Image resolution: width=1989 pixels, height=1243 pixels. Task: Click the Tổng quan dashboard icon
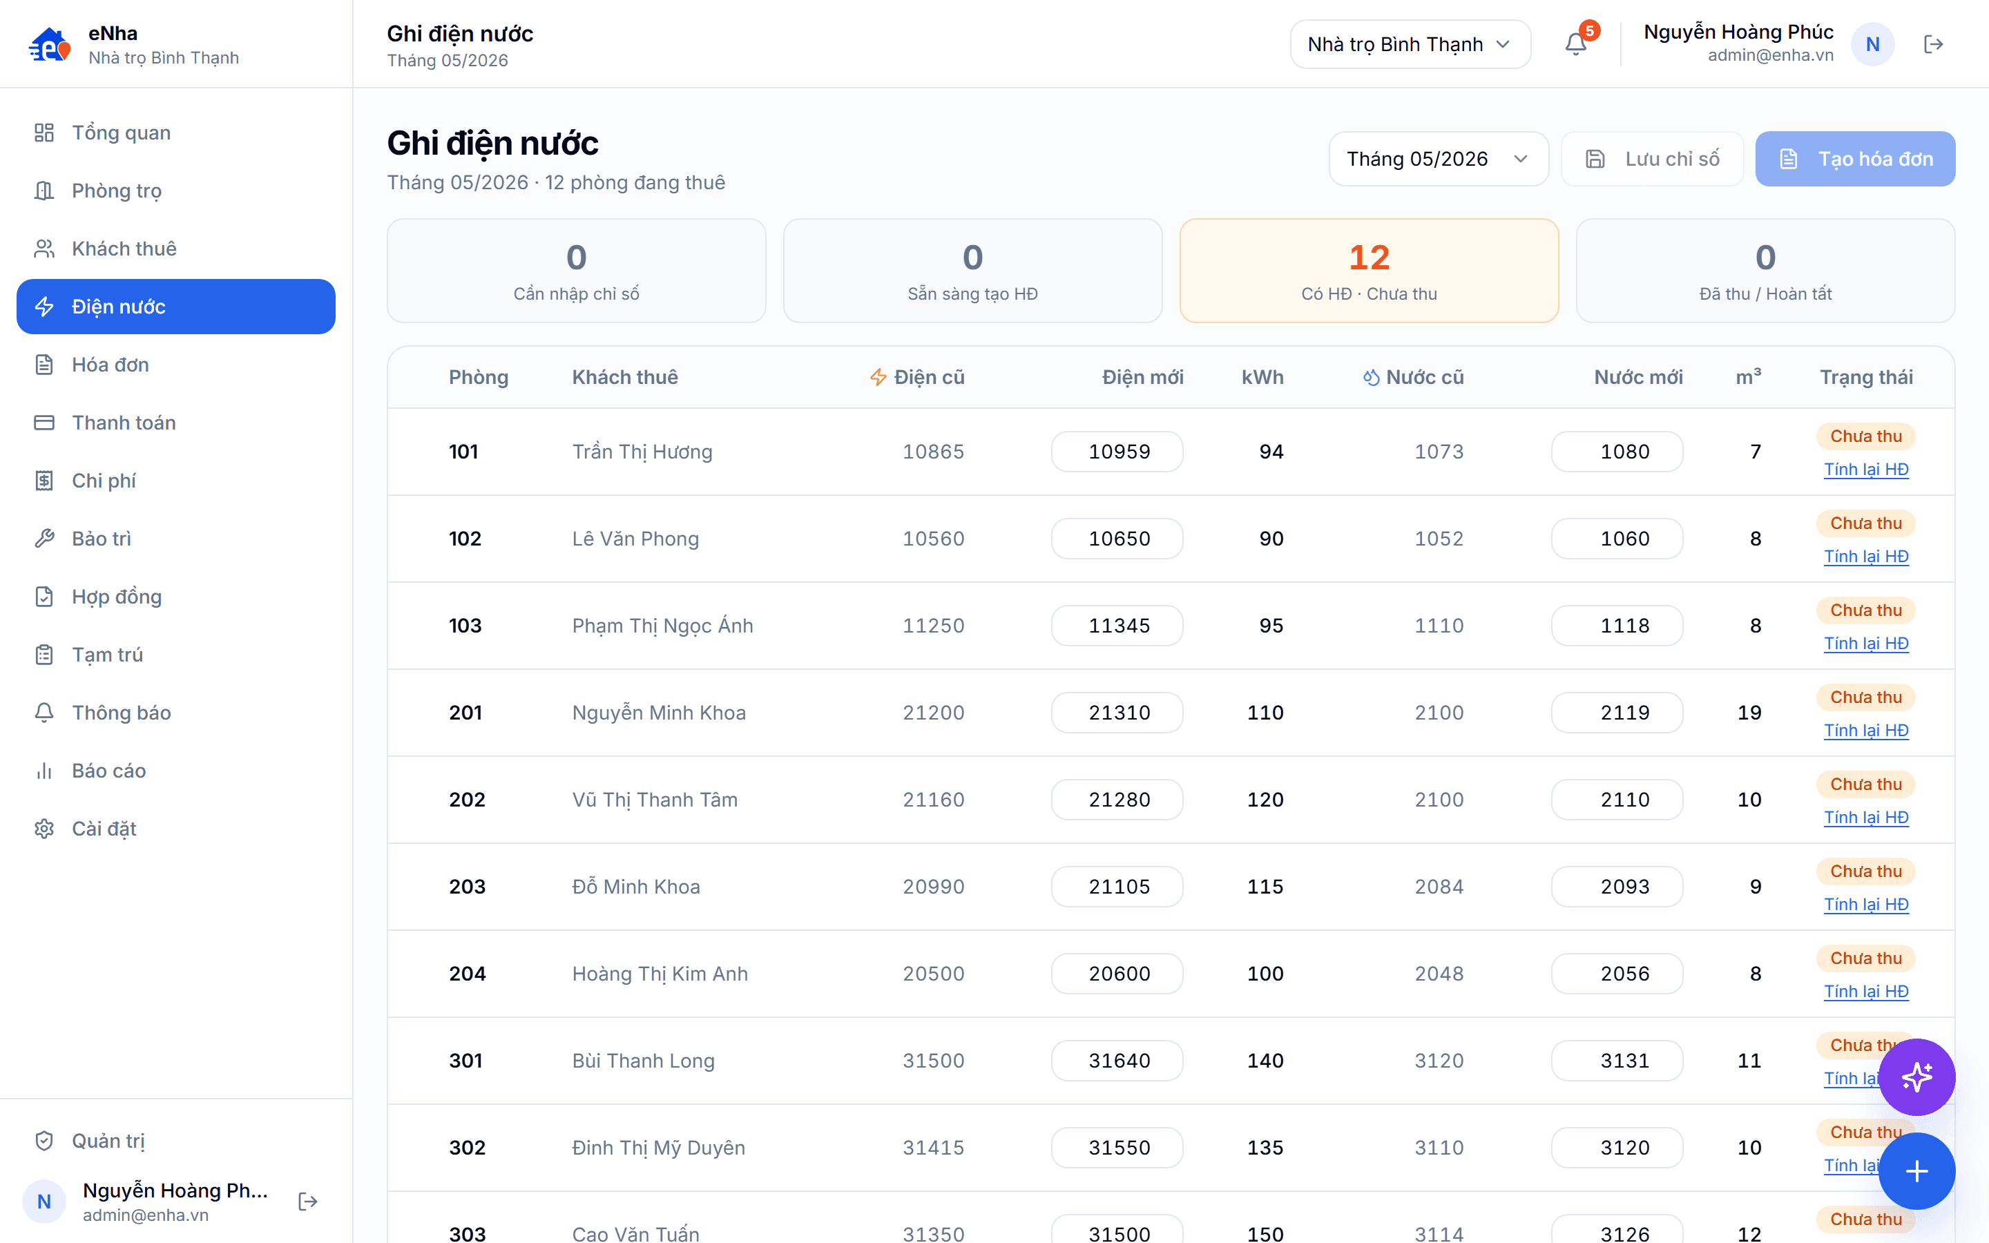44,133
